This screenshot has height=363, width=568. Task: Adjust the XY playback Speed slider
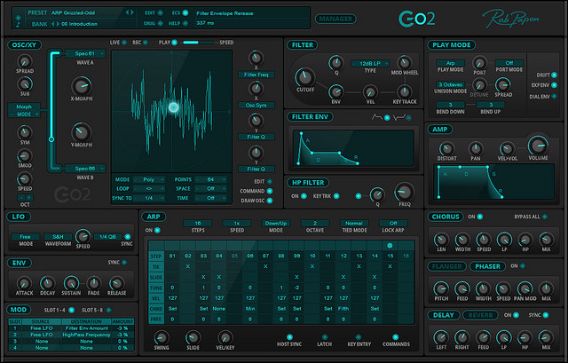[x=199, y=43]
